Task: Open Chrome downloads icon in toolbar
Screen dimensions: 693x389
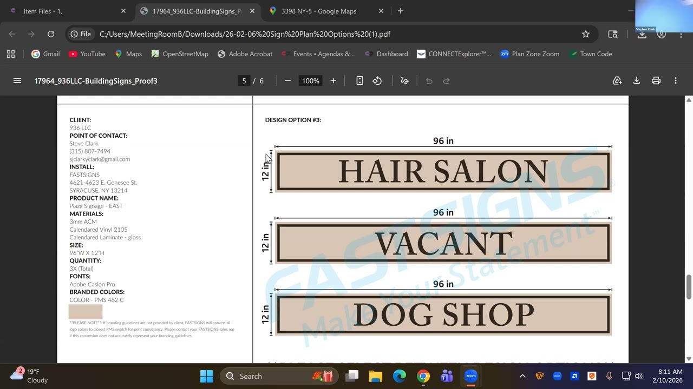Action: [x=642, y=34]
